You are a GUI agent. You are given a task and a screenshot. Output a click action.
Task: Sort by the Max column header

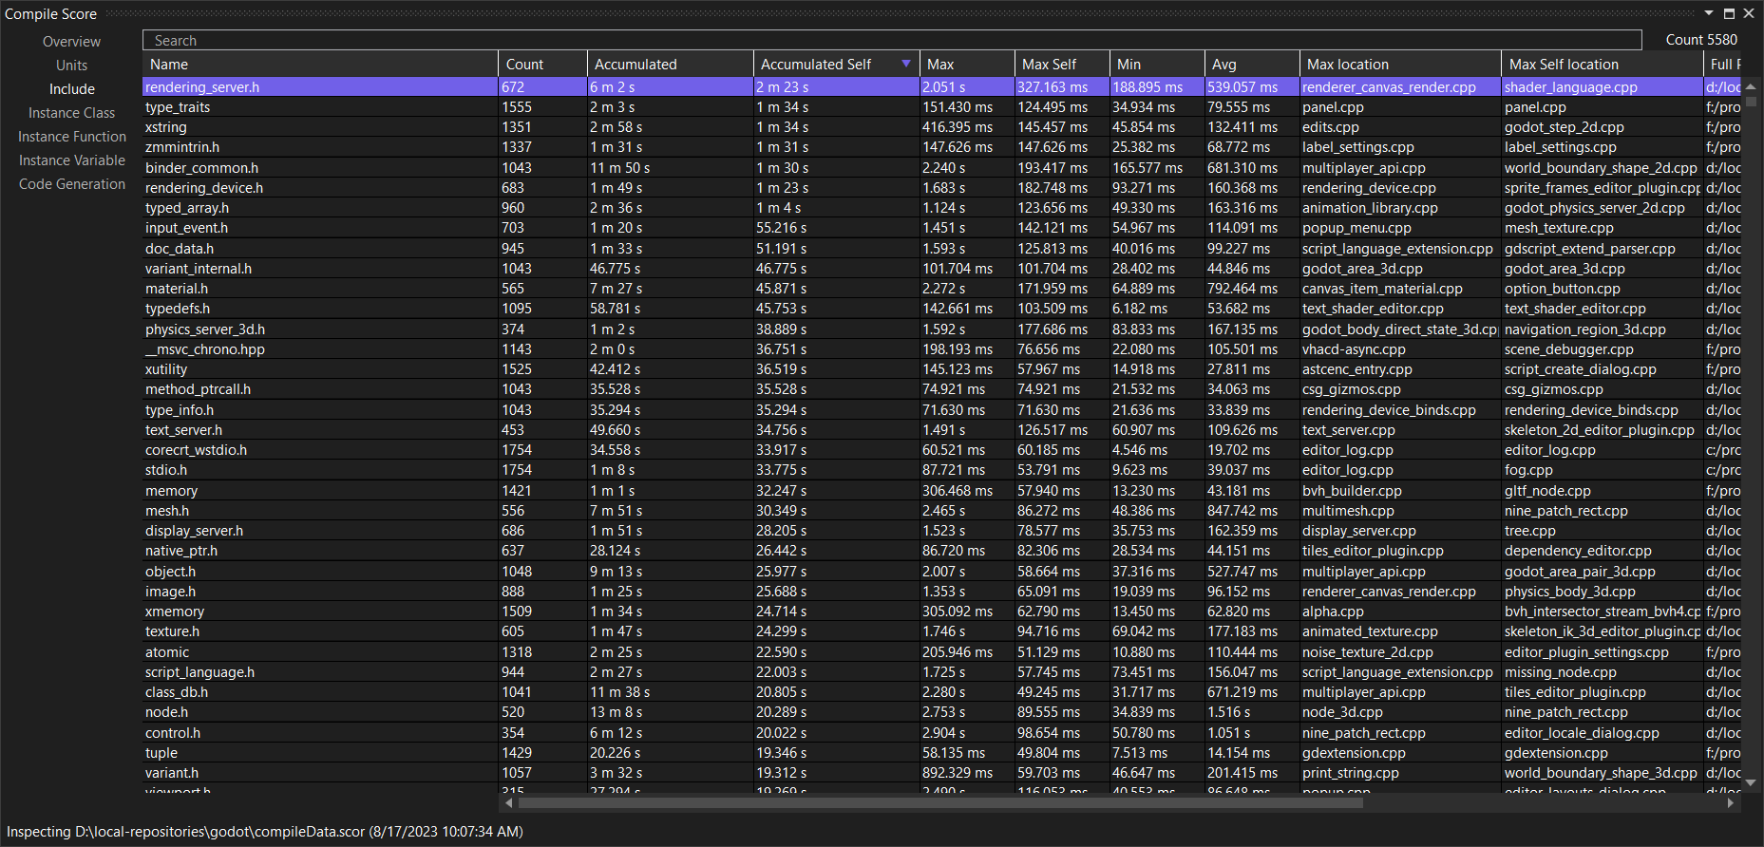click(x=966, y=64)
